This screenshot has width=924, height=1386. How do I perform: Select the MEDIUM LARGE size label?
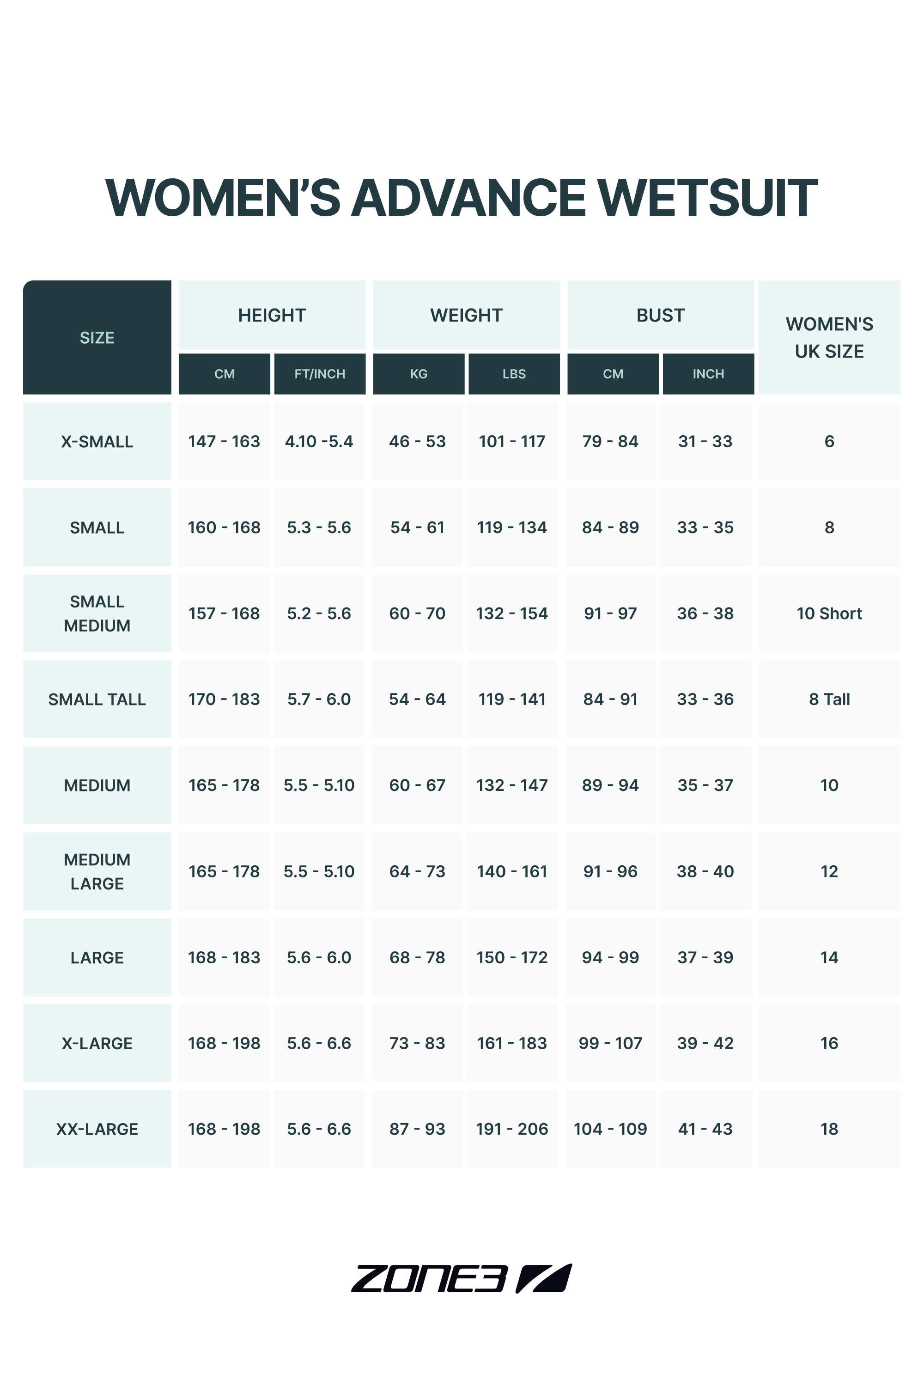97,871
